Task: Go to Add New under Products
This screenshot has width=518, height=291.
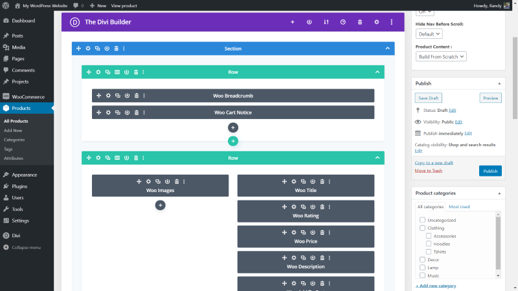Action: pos(13,131)
